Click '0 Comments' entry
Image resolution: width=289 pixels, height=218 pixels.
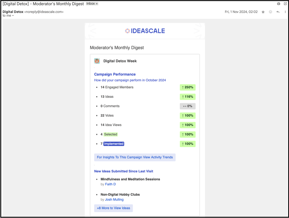pyautogui.click(x=110, y=106)
